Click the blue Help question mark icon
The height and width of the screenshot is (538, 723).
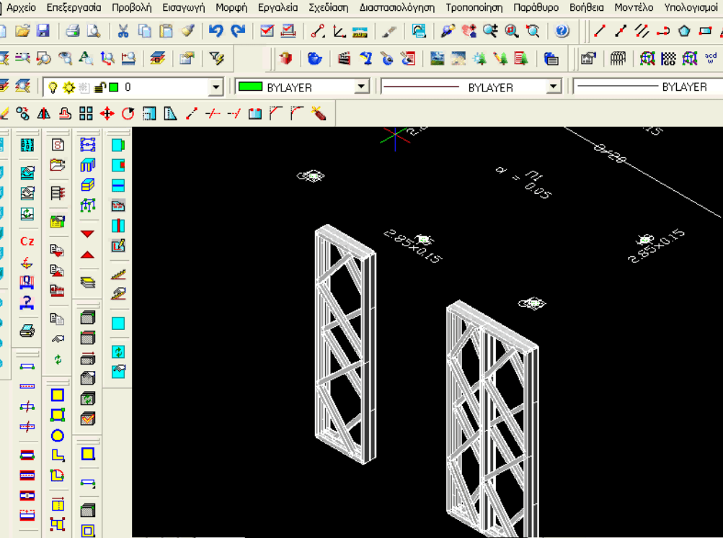click(563, 31)
